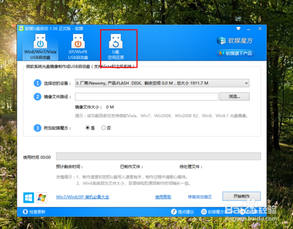Open the 修复启动扇区 link
The width and height of the screenshot is (293, 229).
click(200, 197)
